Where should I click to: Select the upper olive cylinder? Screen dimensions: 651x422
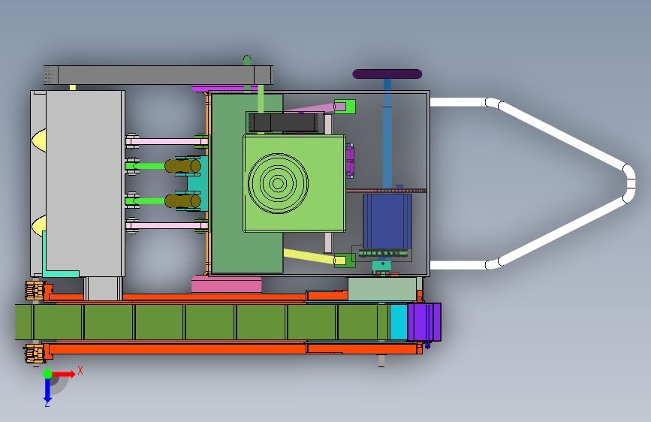pos(182,166)
